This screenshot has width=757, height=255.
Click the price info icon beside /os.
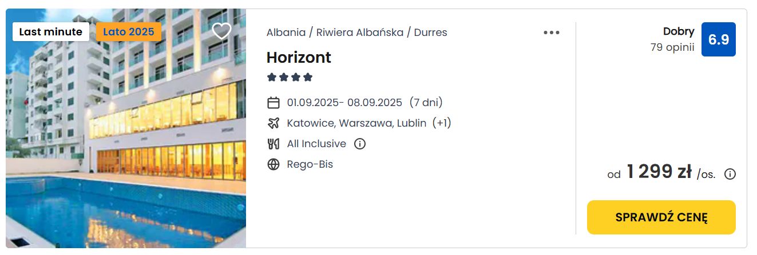[730, 174]
